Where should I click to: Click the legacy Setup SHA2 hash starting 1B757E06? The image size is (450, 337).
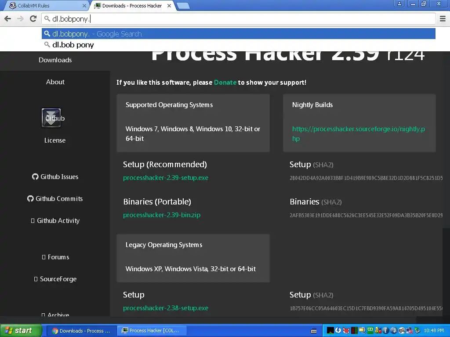coord(366,308)
